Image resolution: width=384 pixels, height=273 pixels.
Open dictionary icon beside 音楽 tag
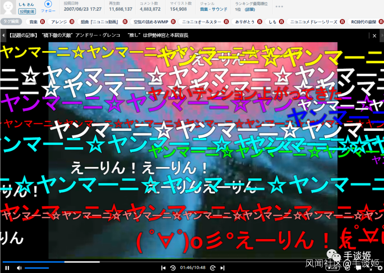pyautogui.click(x=42, y=22)
